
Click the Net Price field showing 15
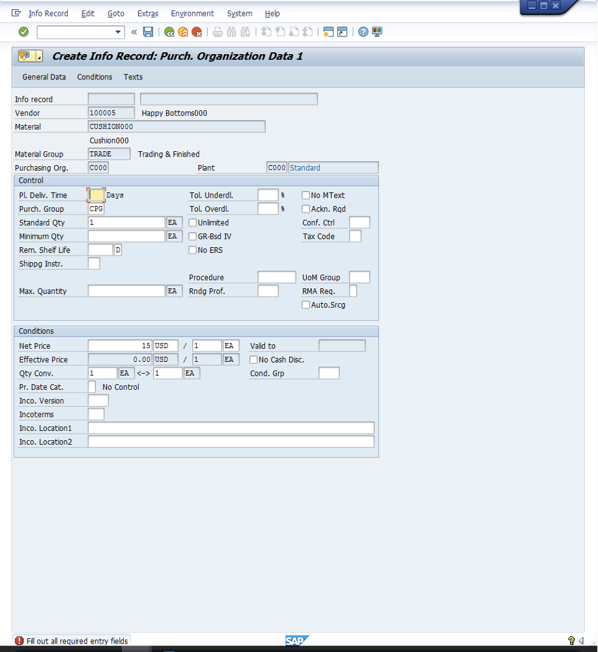120,346
